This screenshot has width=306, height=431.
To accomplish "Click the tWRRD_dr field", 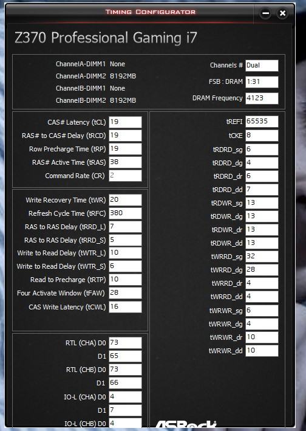I will 262,283.
